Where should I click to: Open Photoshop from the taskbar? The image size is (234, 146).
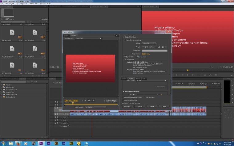click(x=63, y=143)
